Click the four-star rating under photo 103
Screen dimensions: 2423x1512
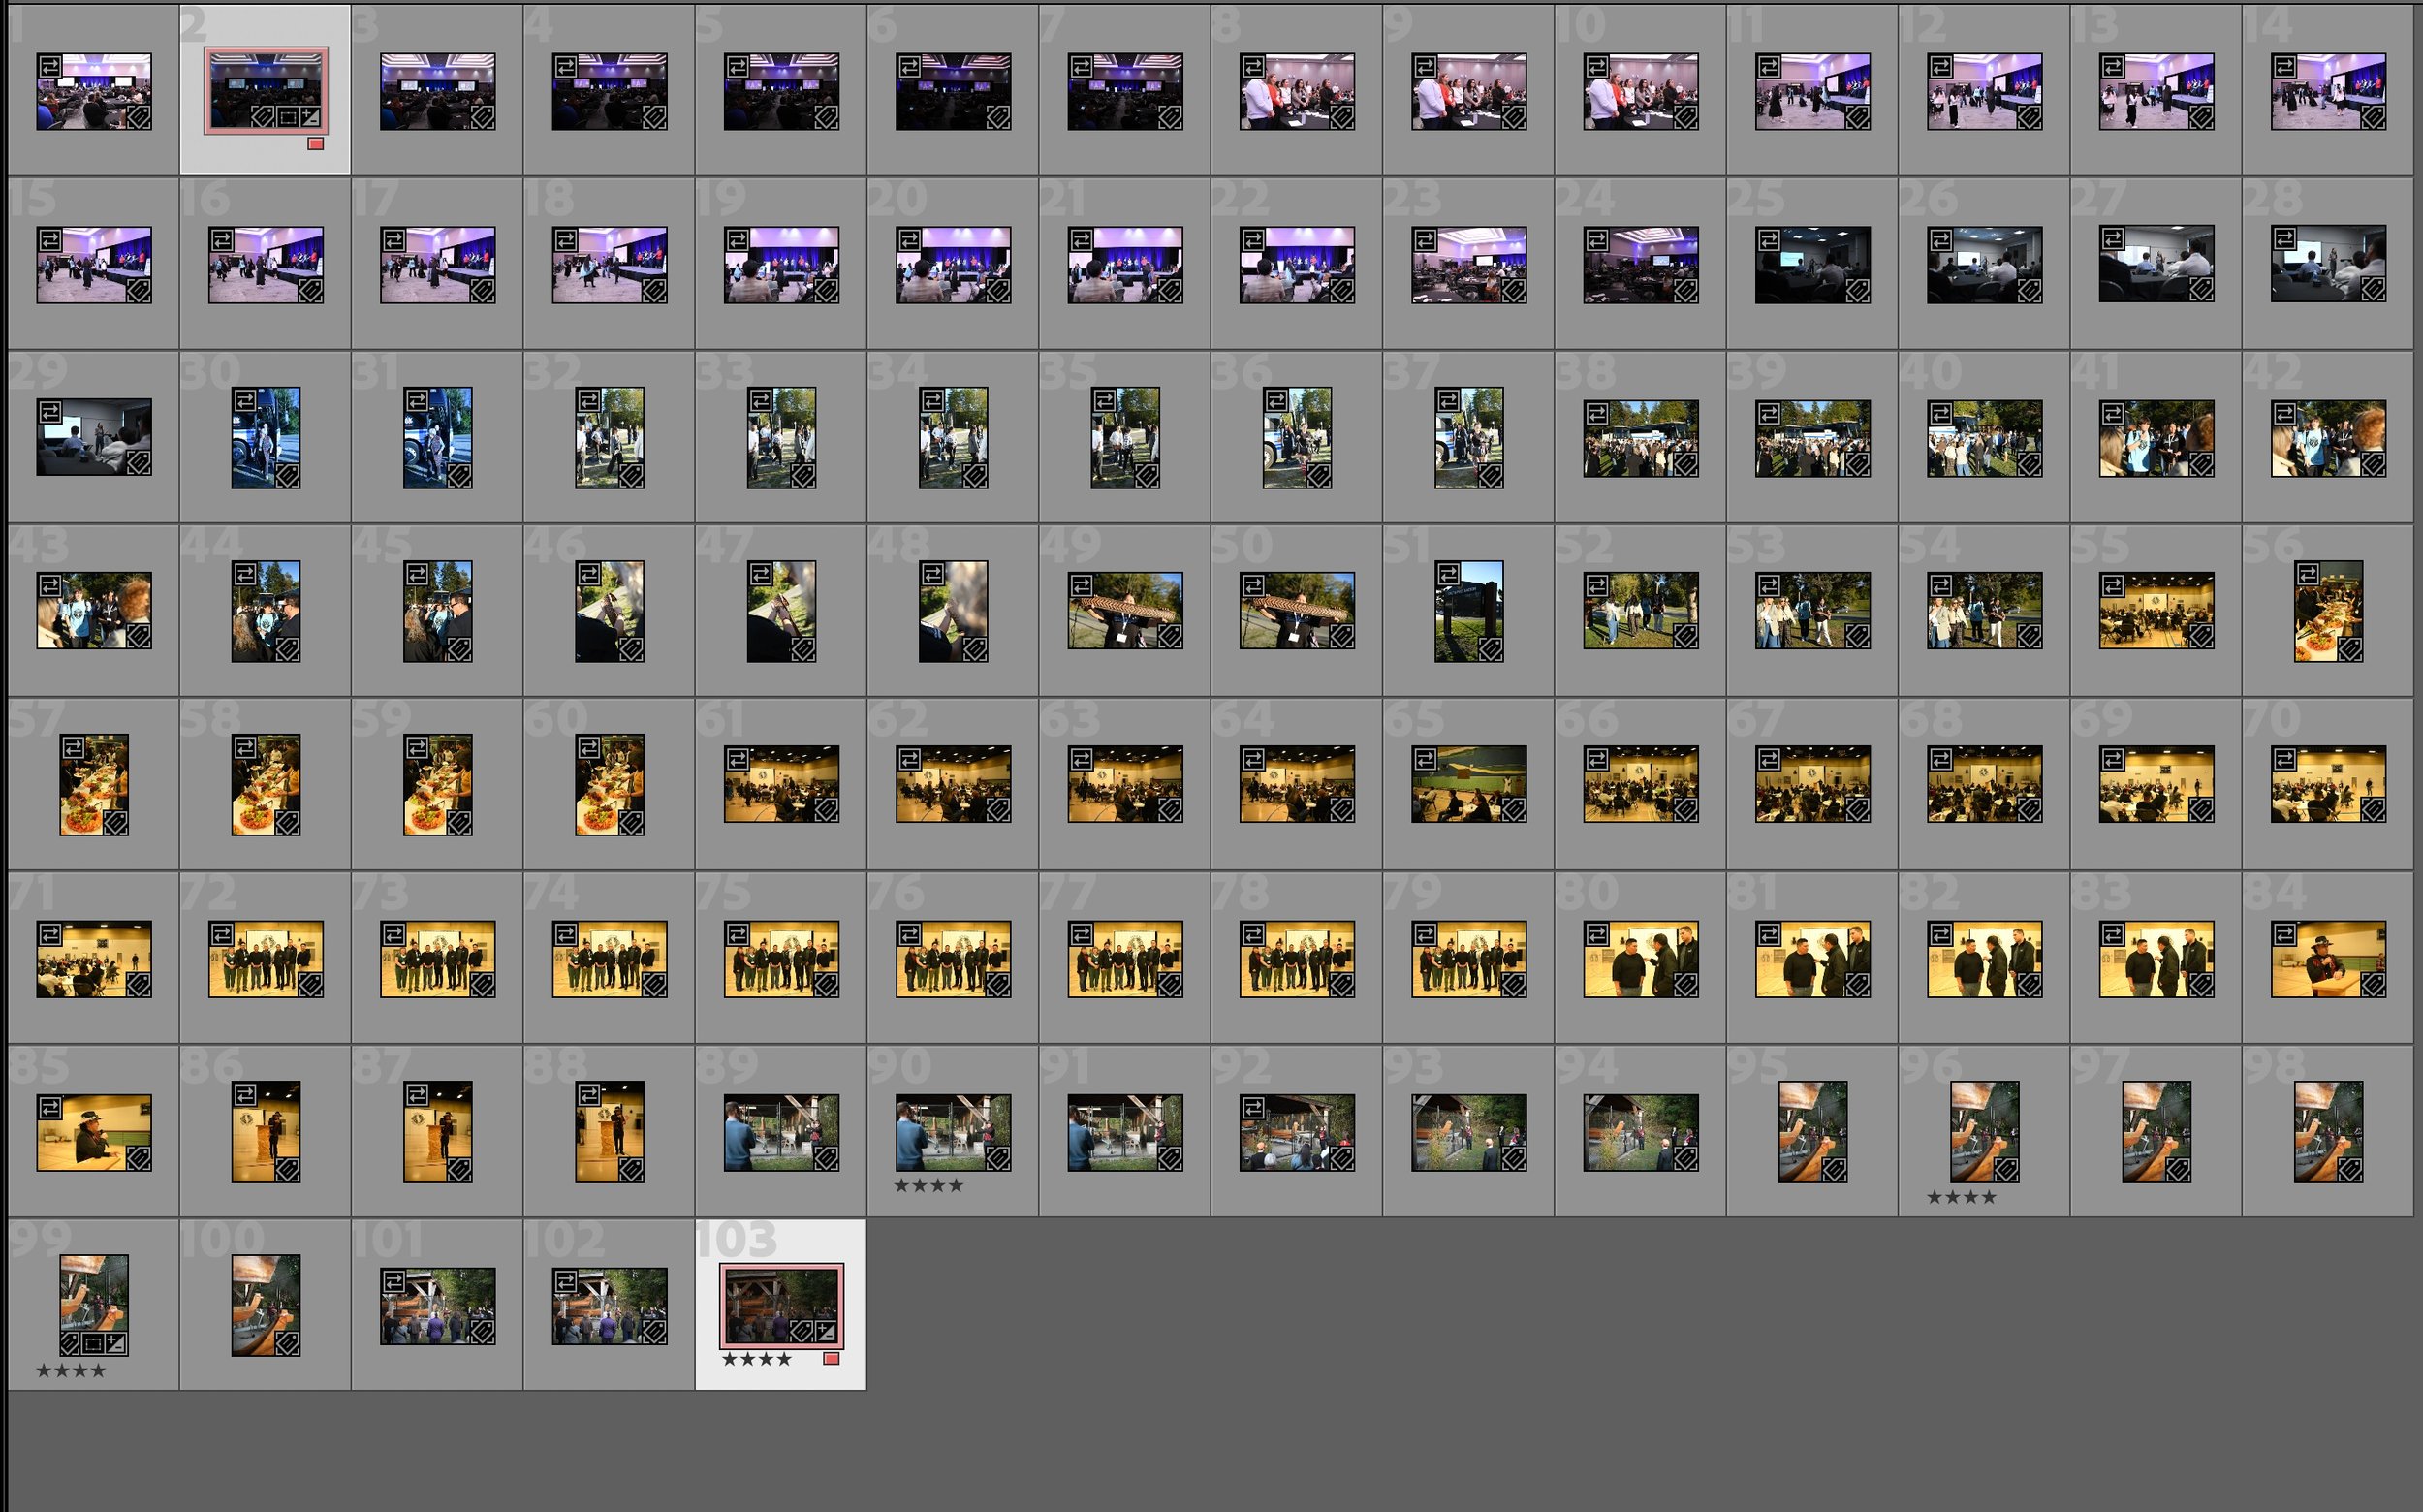pyautogui.click(x=756, y=1359)
